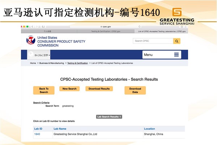Open Lab ID 1640 link
This screenshot has height=145, width=217.
coord(37,134)
